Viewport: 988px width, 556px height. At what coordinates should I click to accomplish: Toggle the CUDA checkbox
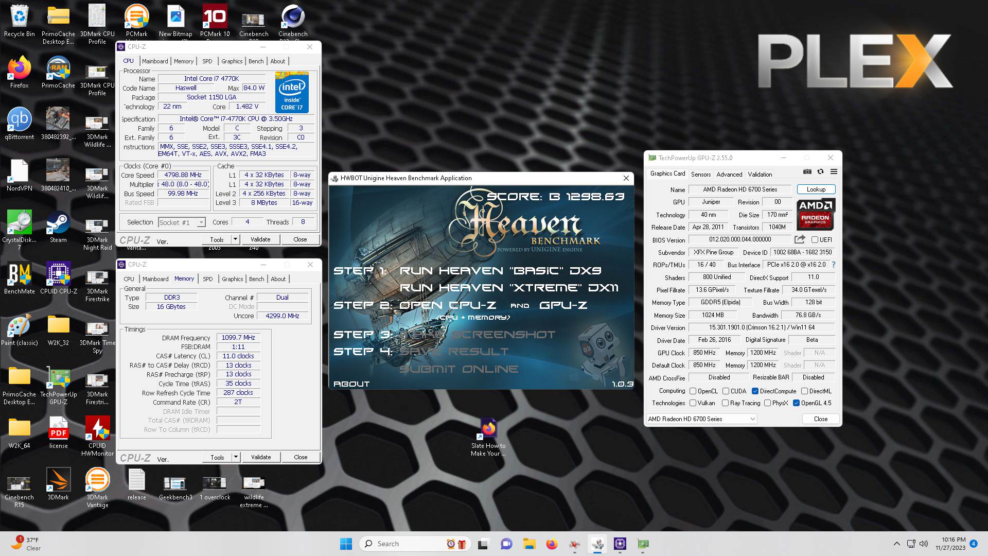click(x=726, y=391)
